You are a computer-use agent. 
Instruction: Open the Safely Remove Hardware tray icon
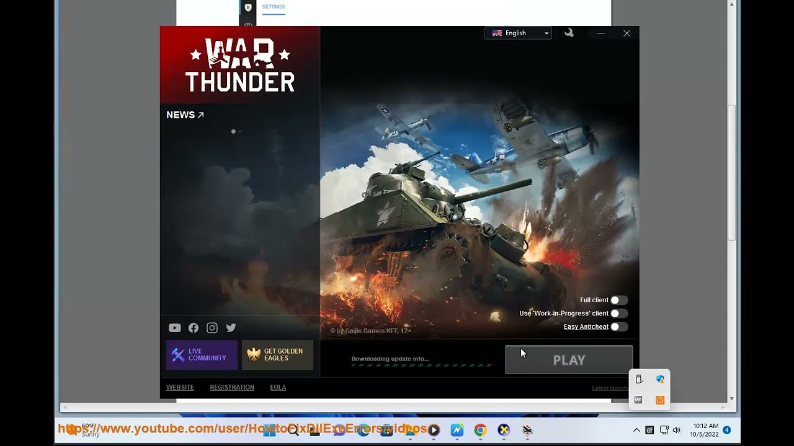coord(639,379)
